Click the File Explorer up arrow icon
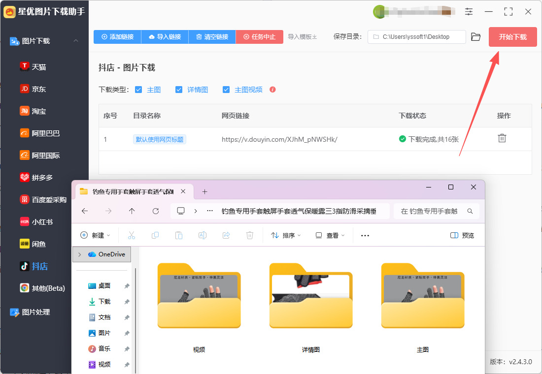 (x=132, y=211)
